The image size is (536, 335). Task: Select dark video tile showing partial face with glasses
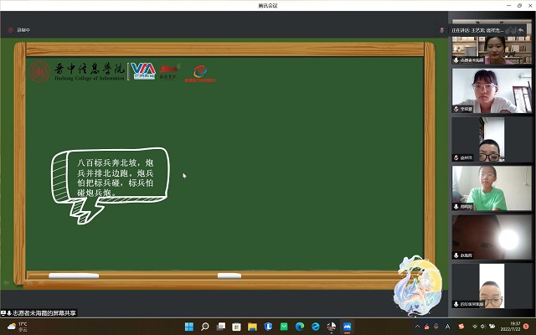point(492,140)
